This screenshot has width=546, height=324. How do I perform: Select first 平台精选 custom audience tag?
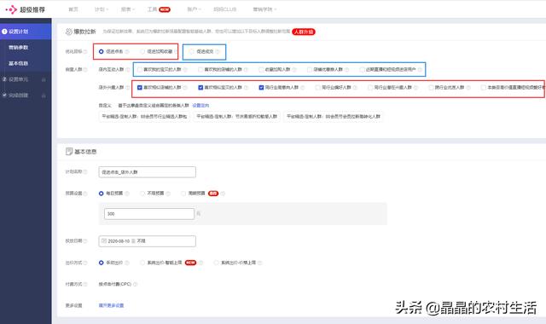click(144, 117)
